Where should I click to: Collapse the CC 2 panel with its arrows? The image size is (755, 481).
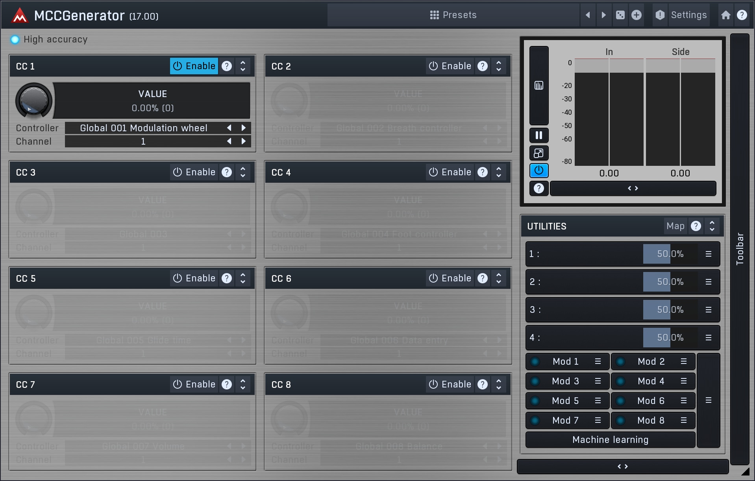[x=499, y=66]
